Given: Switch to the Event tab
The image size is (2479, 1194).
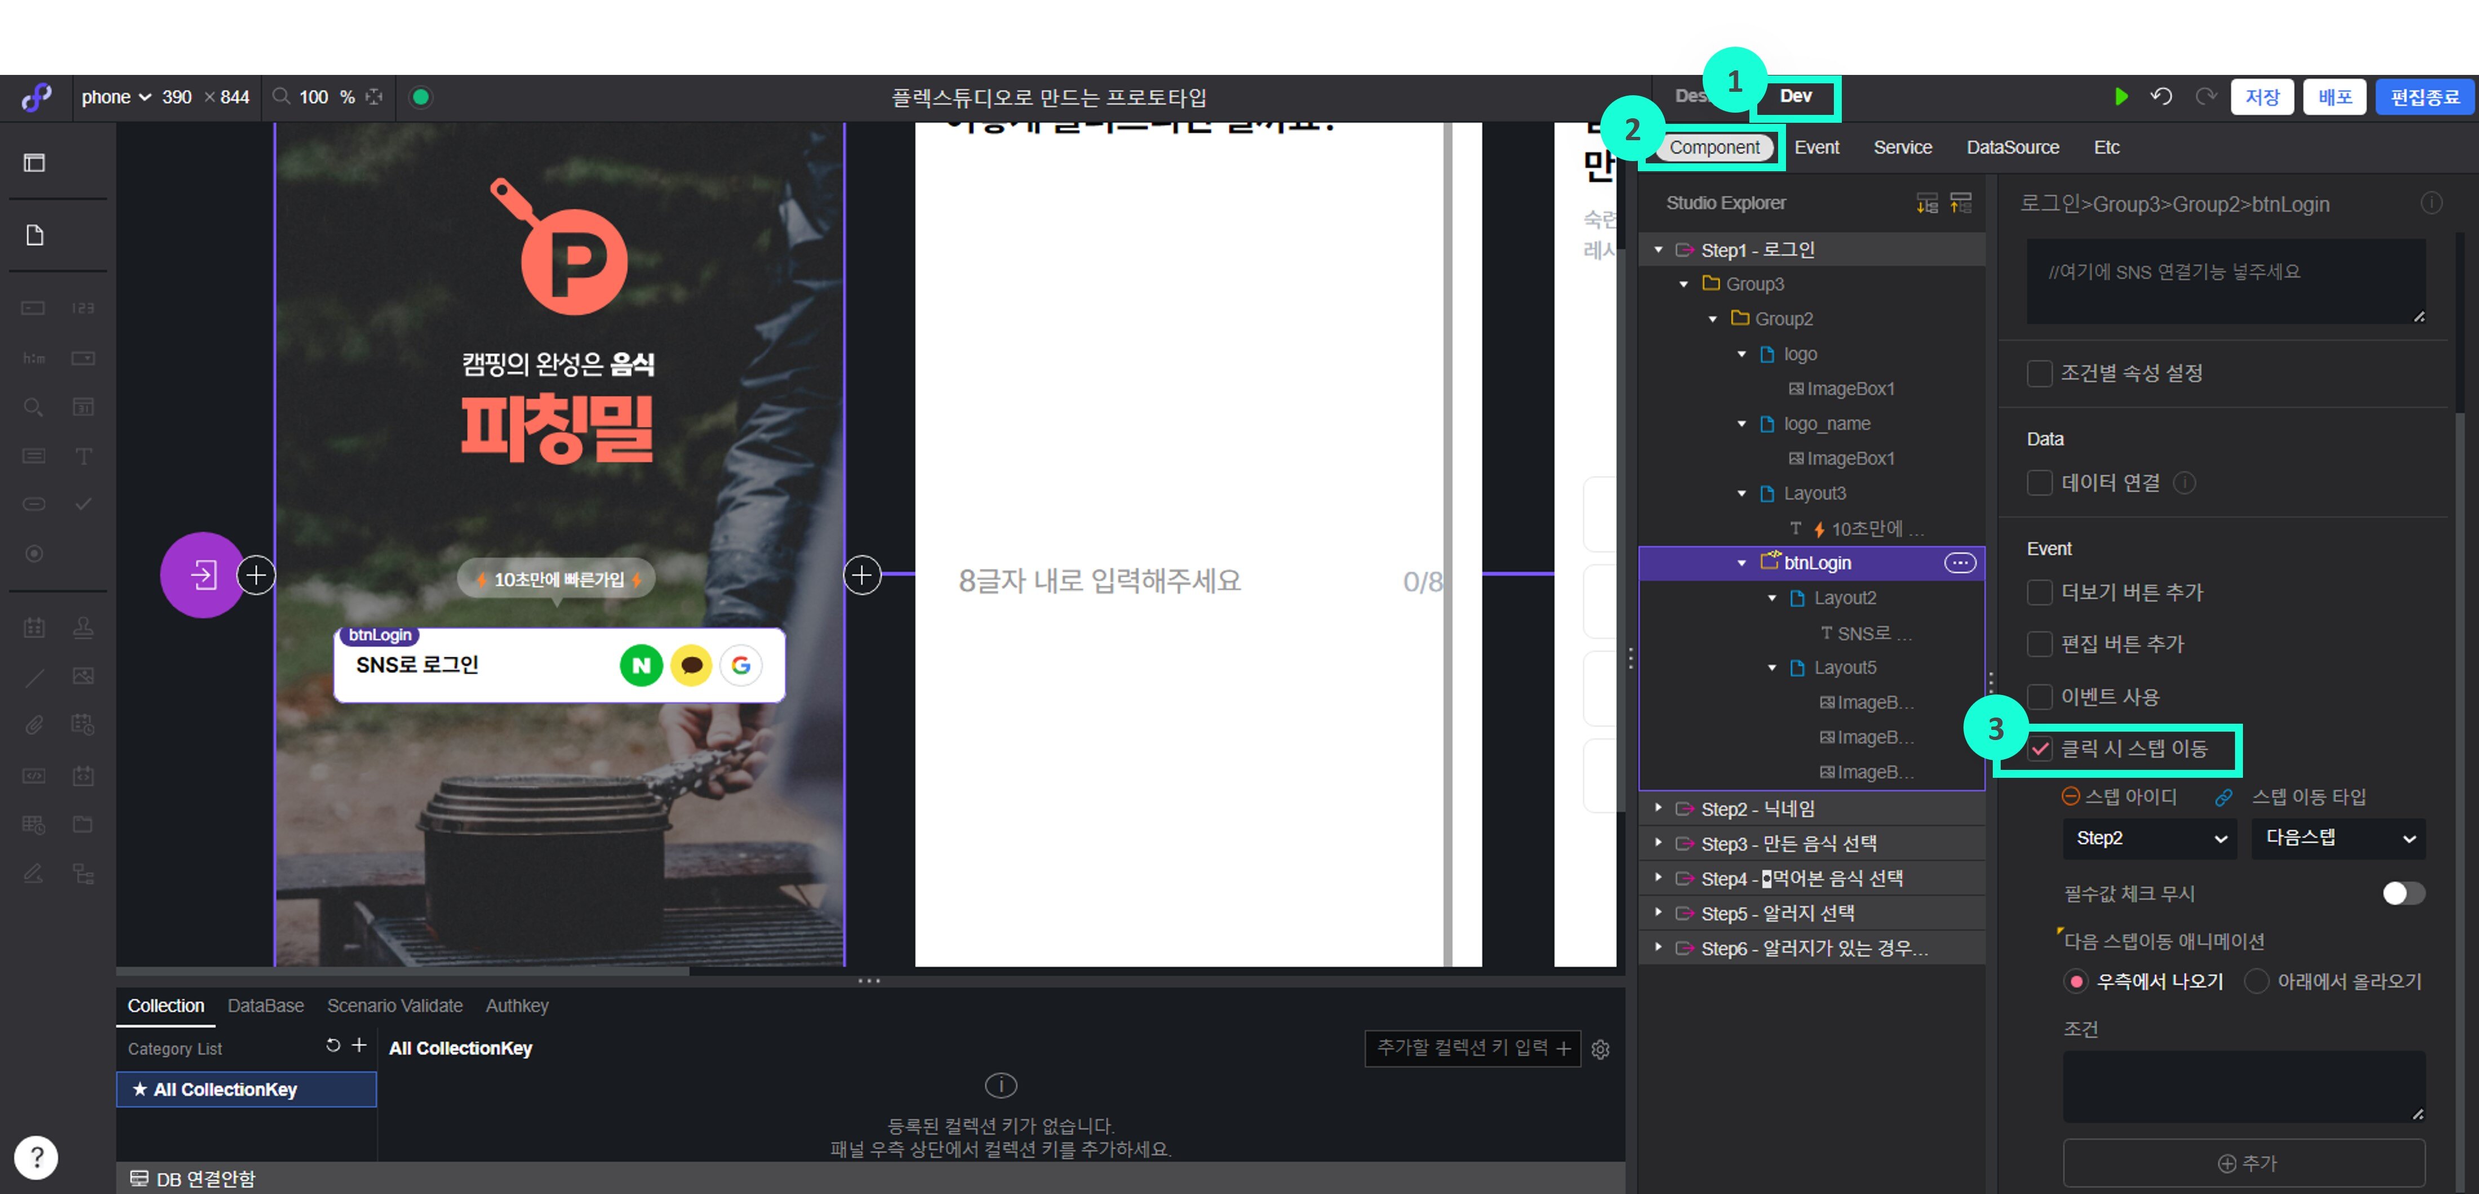Looking at the screenshot, I should [x=1816, y=147].
